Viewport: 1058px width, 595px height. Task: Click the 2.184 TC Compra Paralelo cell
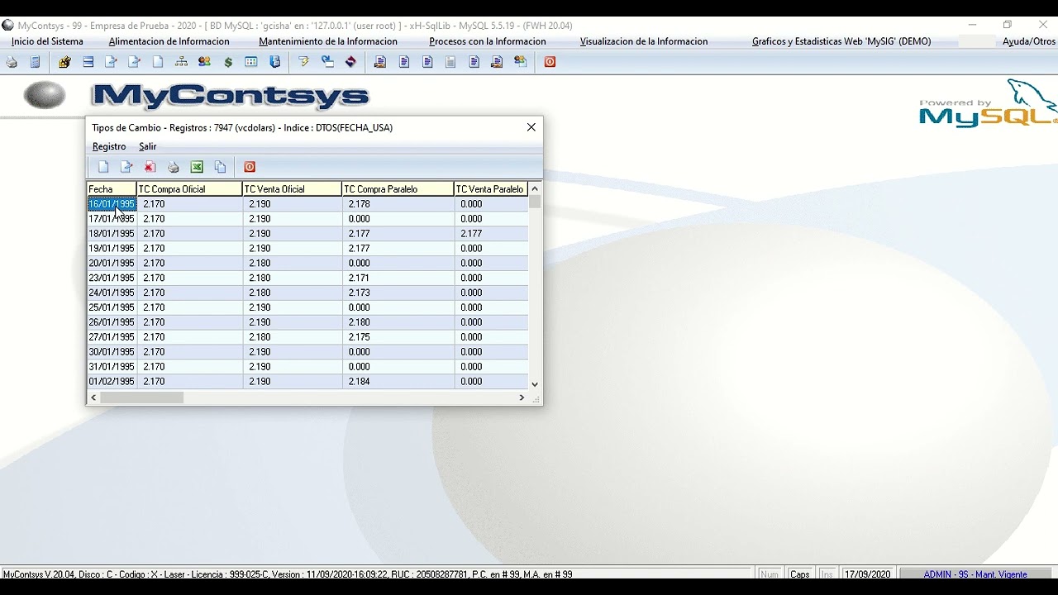[398, 382]
